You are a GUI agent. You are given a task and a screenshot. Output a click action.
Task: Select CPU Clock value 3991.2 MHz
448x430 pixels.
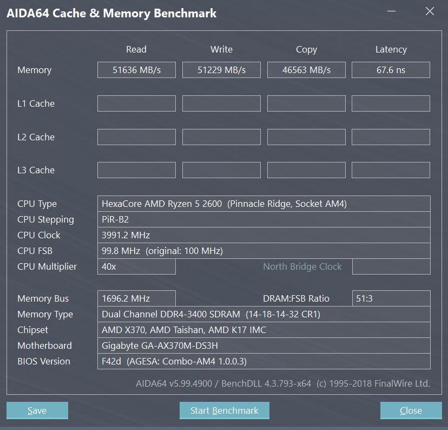264,235
